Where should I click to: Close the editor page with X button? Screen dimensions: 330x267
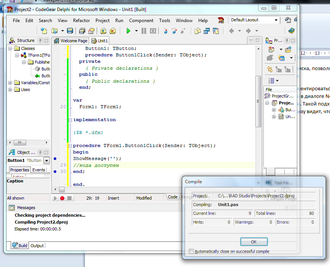point(257,40)
